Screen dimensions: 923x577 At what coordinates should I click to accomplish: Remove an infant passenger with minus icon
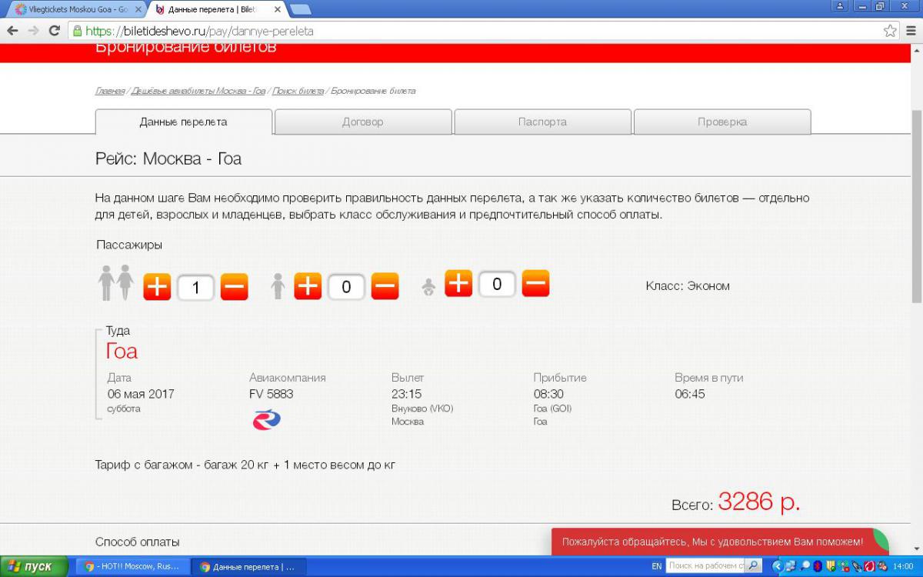pyautogui.click(x=535, y=284)
